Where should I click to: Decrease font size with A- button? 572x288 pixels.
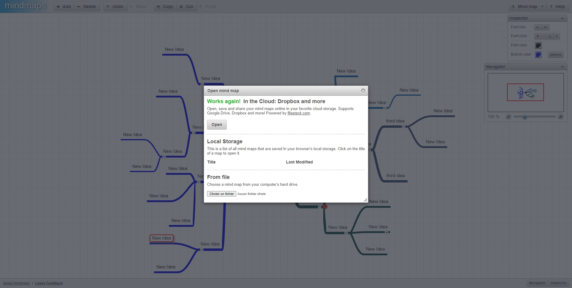[x=538, y=27]
